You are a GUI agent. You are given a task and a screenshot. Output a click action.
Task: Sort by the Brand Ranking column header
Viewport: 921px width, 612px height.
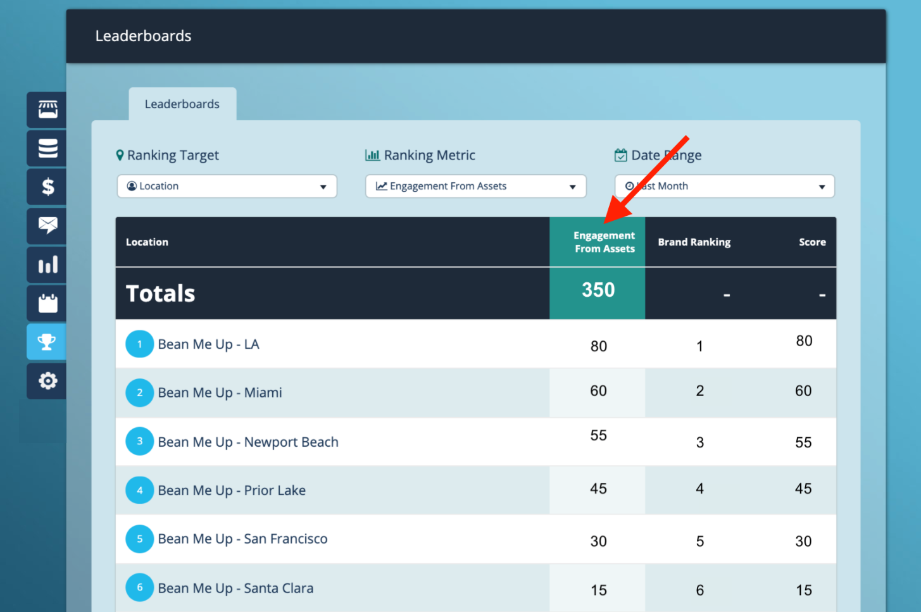694,242
